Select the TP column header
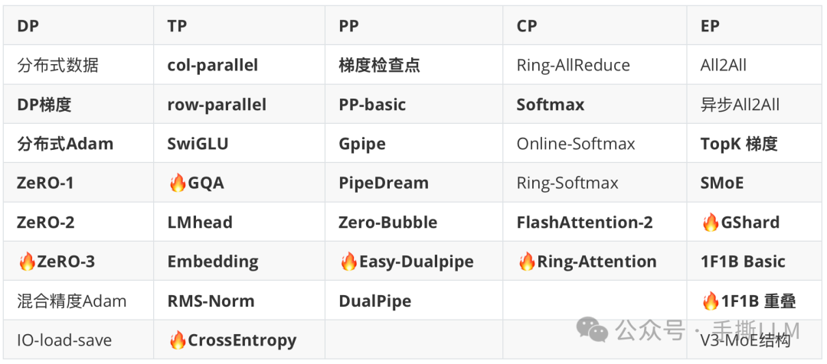The image size is (827, 364). pos(177,26)
